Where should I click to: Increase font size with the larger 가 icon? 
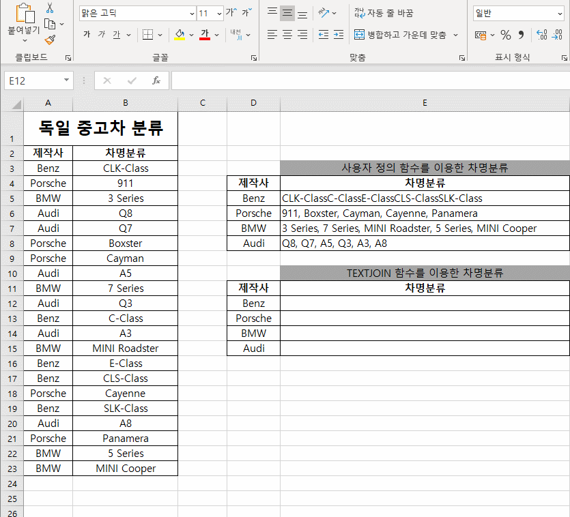[x=231, y=13]
